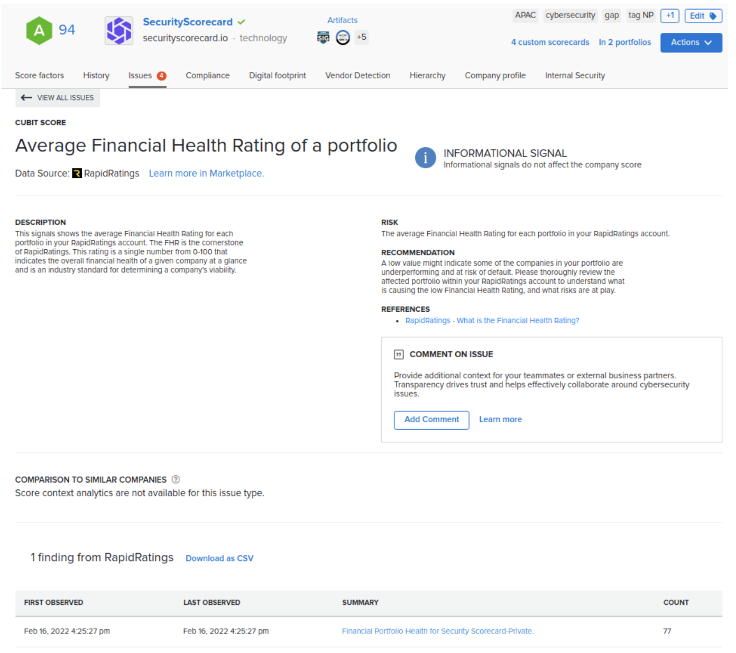Open the Vendor Detection tab

(358, 76)
